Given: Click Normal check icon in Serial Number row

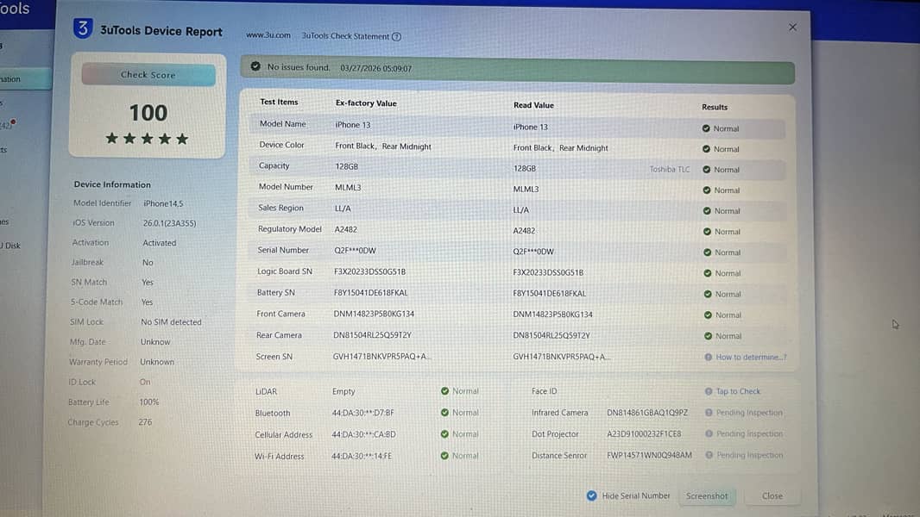Looking at the screenshot, I should click(707, 252).
